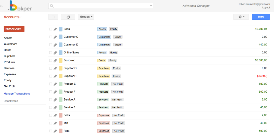Open Equity group in sidebar
This screenshot has height=137, width=274.
(8, 80)
